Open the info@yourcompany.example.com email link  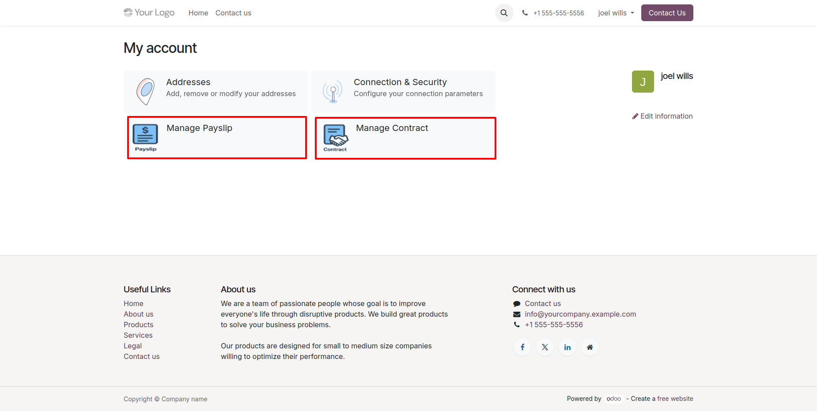(580, 314)
